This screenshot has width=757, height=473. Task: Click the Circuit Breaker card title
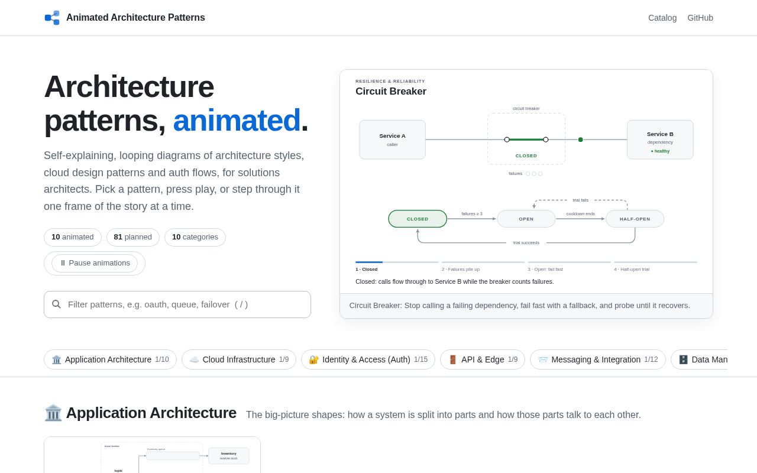tap(391, 92)
